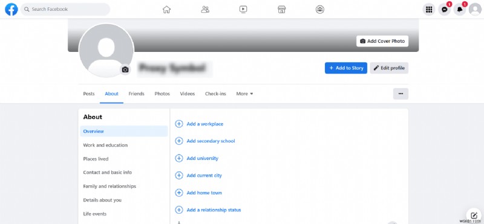
Task: Switch to the Videos tab
Action: click(x=188, y=94)
